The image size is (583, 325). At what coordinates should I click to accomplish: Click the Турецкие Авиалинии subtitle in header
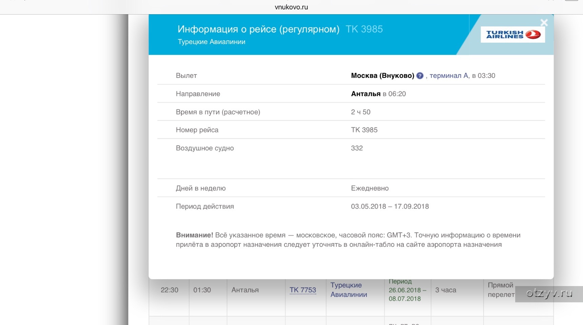(x=212, y=42)
